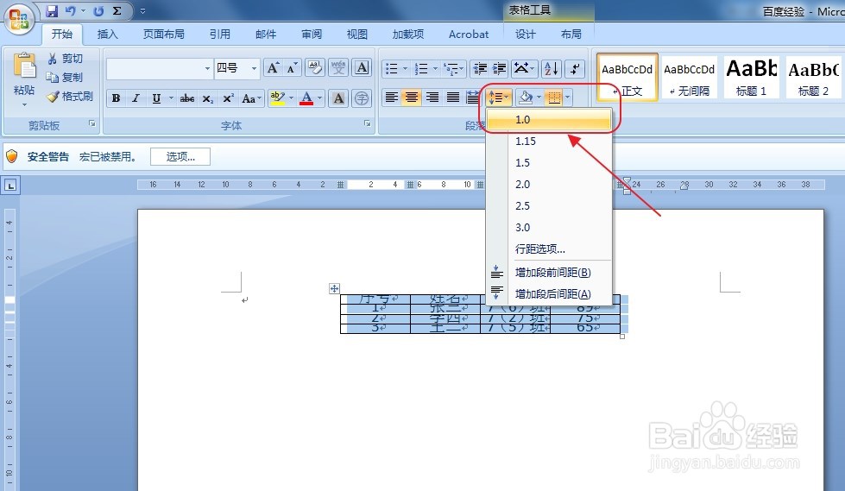The height and width of the screenshot is (491, 845).
Task: Toggle italic formatting
Action: 136,98
